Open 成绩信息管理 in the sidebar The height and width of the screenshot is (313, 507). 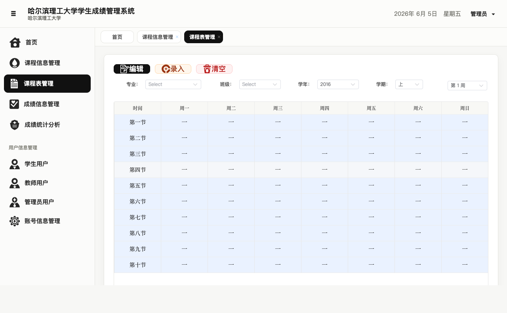point(47,104)
